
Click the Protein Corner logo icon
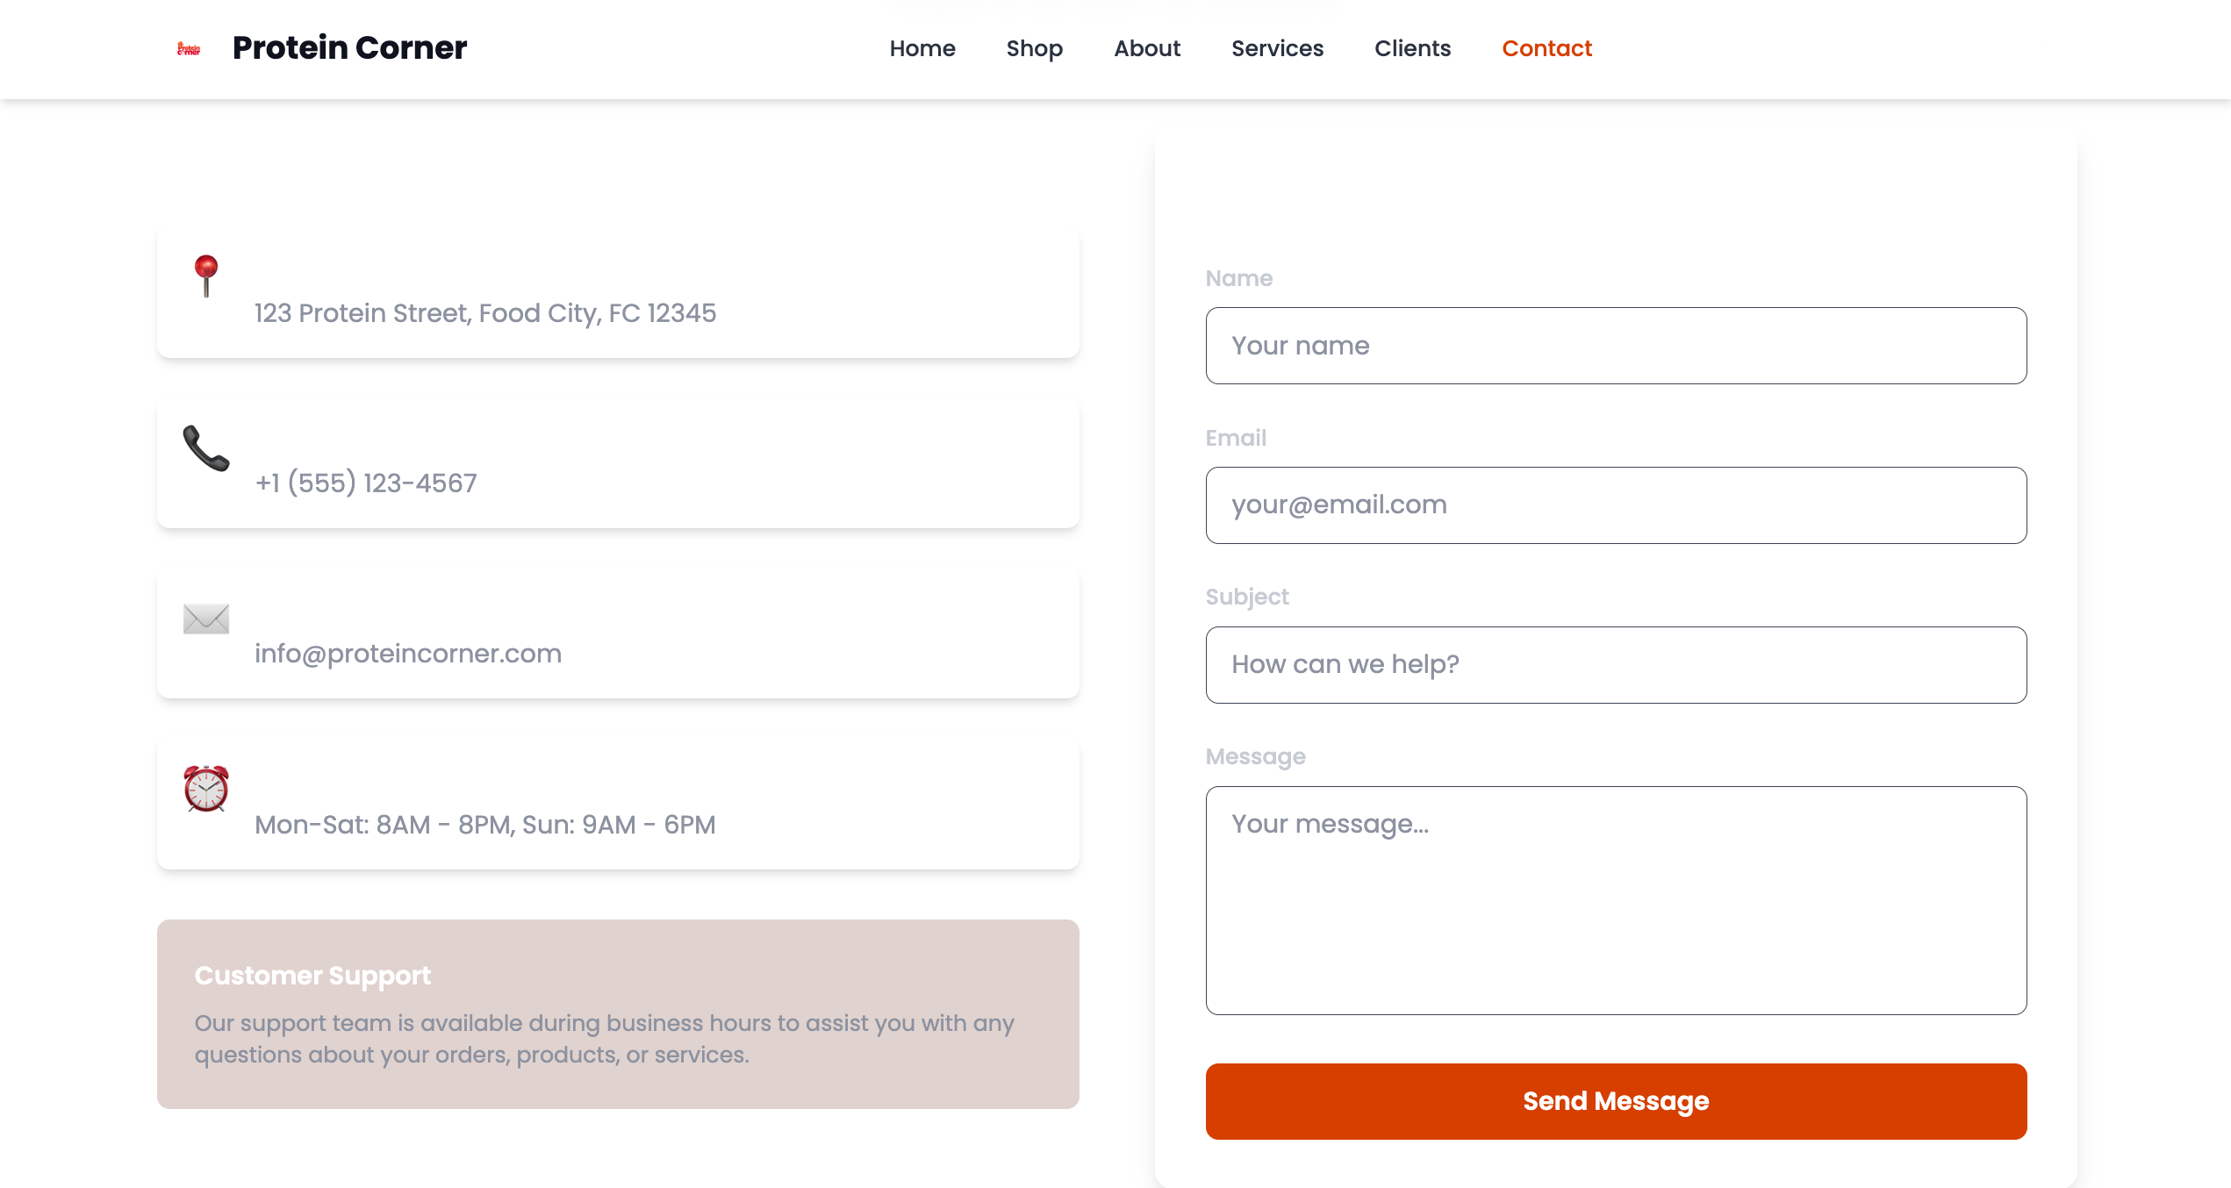[189, 48]
